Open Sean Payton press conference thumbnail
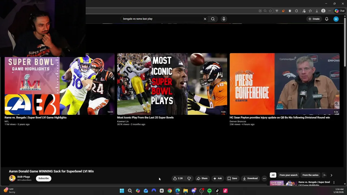347x195 pixels. tap(284, 84)
